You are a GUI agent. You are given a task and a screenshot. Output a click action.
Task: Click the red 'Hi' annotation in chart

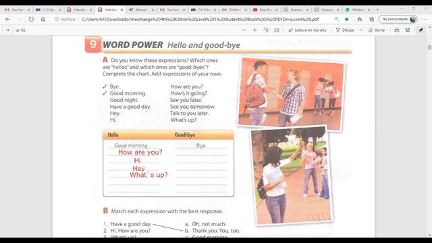(x=137, y=161)
